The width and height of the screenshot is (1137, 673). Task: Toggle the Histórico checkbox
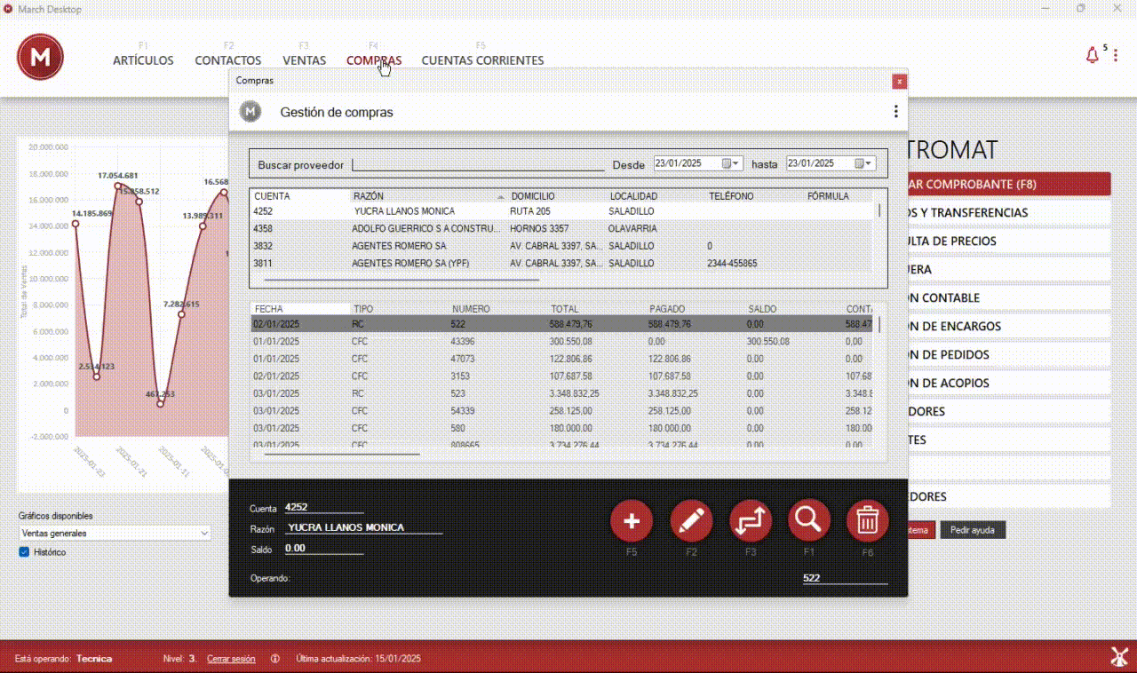[25, 552]
